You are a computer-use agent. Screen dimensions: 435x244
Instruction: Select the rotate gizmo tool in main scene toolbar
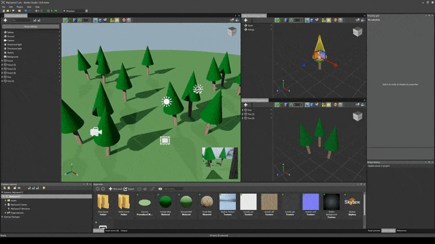(x=70, y=20)
